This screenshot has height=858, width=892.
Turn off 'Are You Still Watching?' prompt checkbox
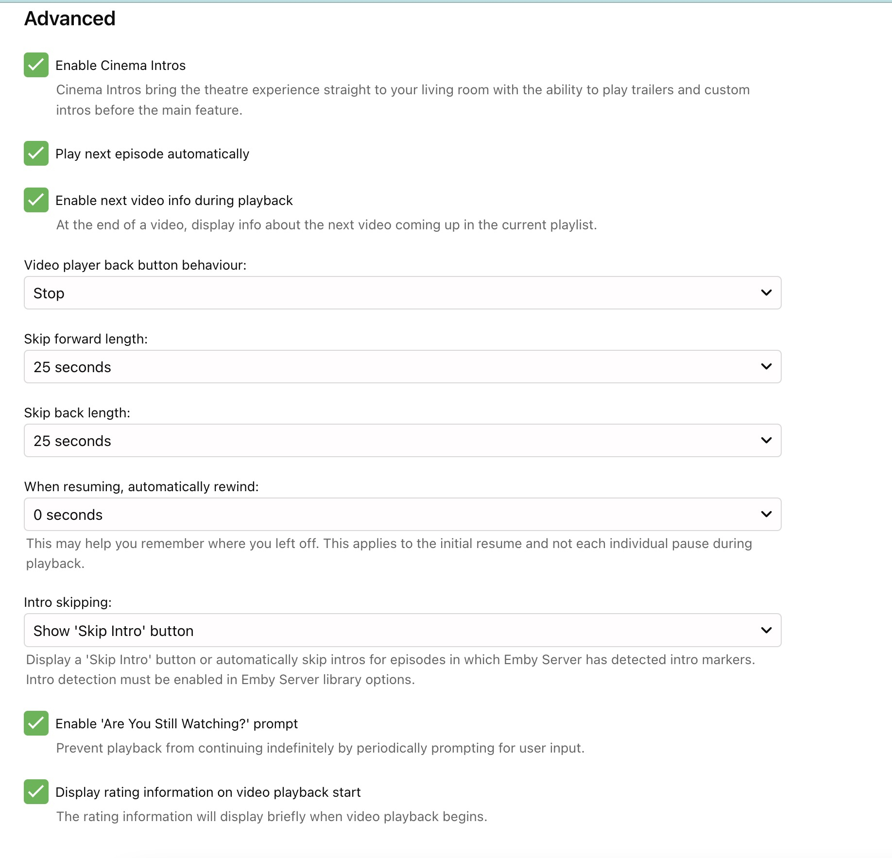[x=36, y=723]
